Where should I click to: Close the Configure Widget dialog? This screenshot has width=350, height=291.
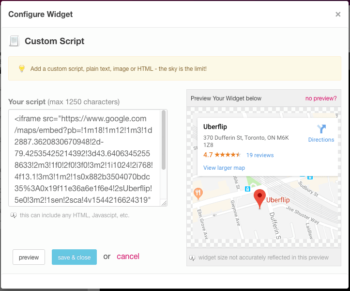(338, 15)
